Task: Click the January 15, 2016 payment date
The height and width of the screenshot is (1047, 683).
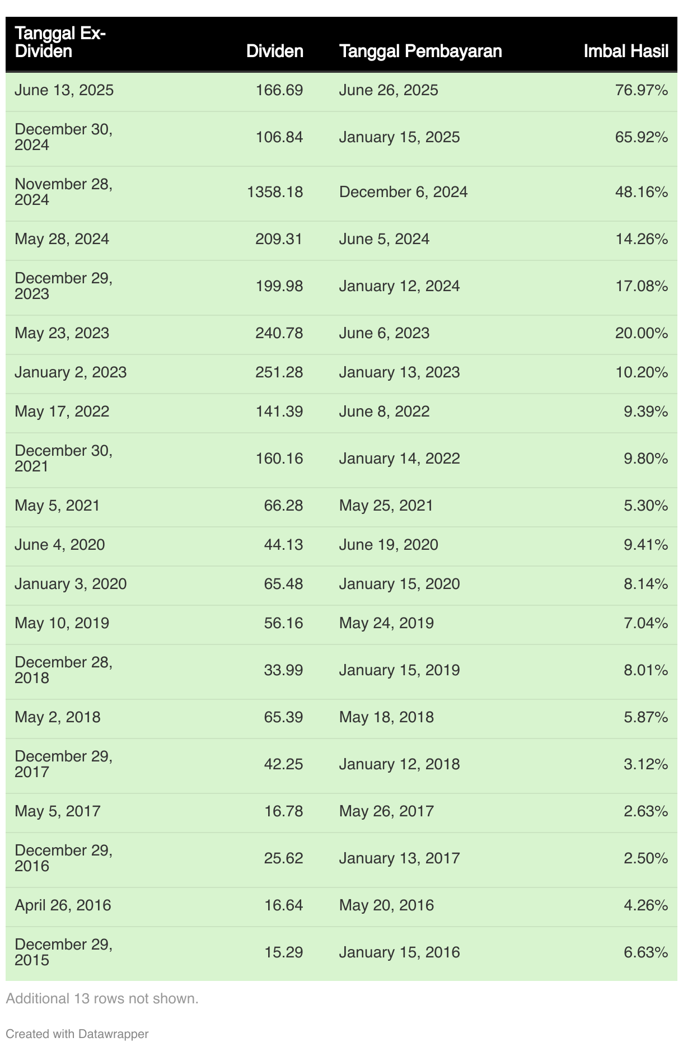Action: pyautogui.click(x=399, y=952)
